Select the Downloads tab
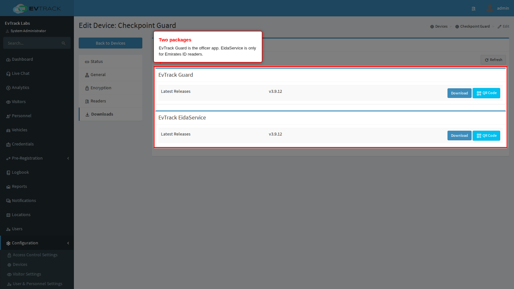514x289 pixels. point(111,114)
